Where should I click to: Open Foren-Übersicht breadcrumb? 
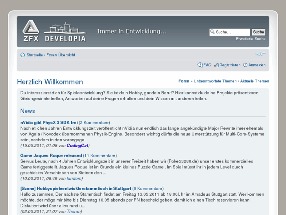click(61, 55)
